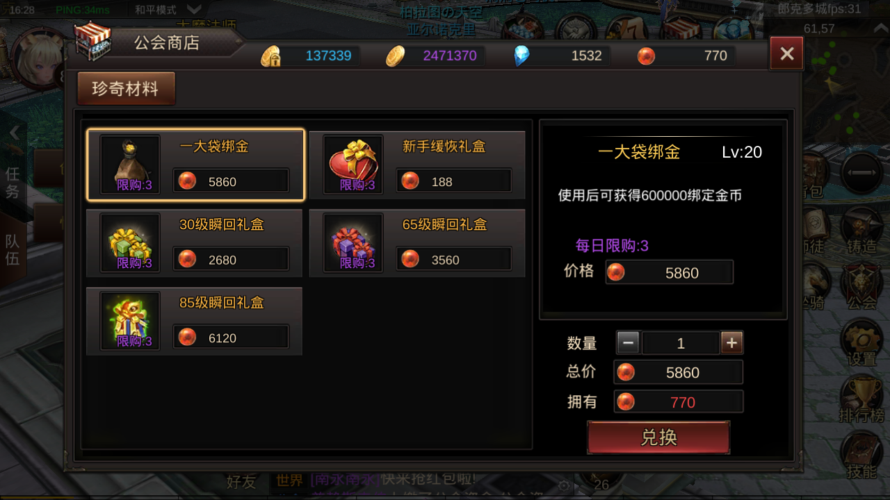890x500 pixels.
Task: Choose the 30级瞬回礼盒 green gift icon
Action: [130, 242]
